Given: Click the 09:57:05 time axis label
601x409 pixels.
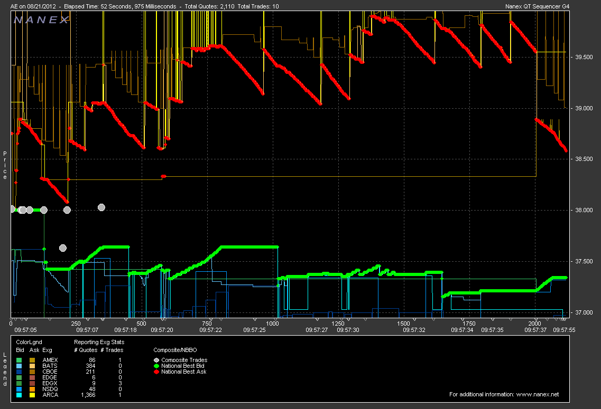Looking at the screenshot, I should [x=26, y=330].
